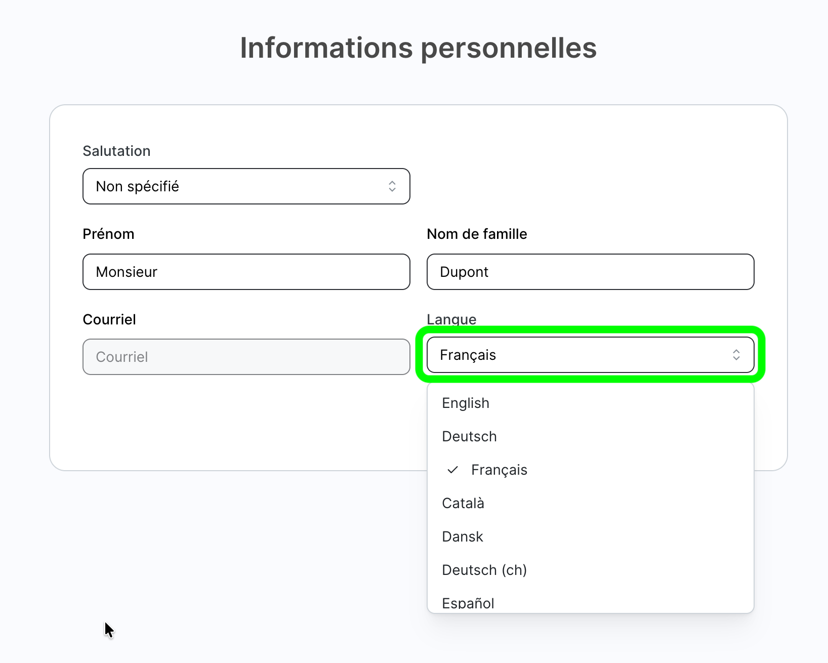Click the Prénom field label
Image resolution: width=828 pixels, height=663 pixels.
pos(108,234)
